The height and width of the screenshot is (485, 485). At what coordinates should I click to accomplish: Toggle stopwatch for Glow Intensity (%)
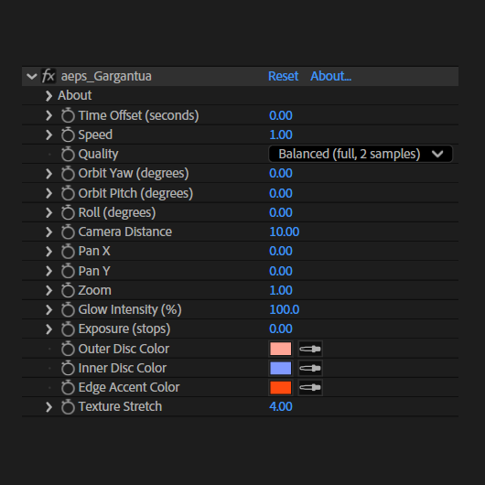click(68, 309)
